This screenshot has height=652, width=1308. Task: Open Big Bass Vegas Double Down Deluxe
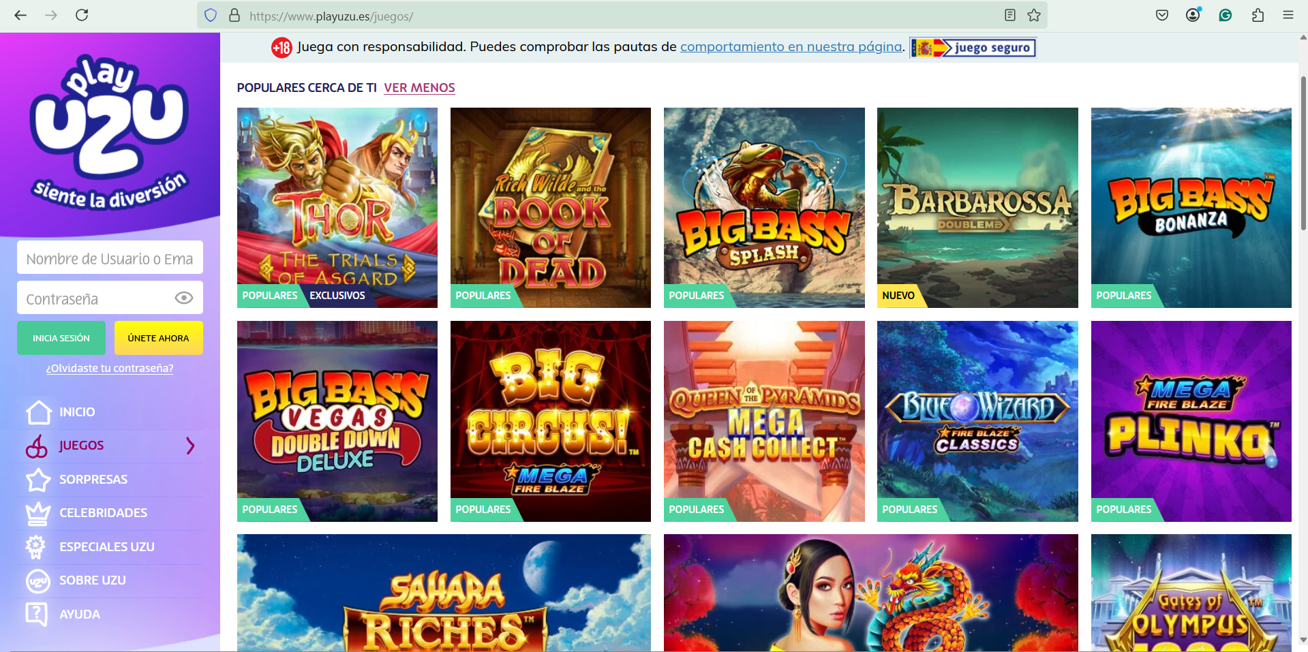[337, 421]
